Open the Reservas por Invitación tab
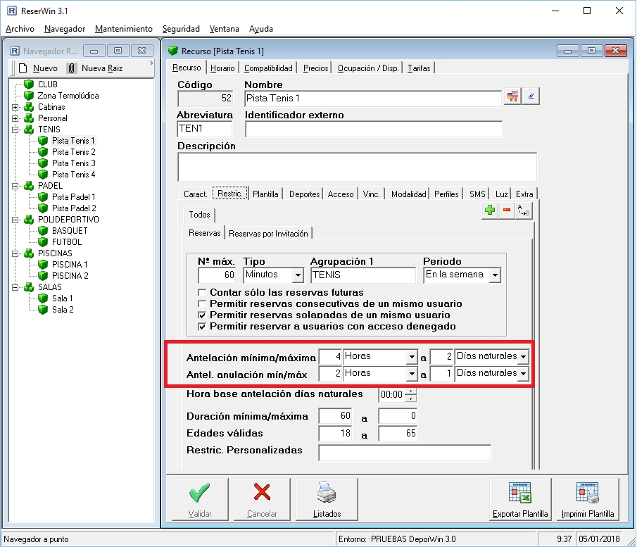Image resolution: width=637 pixels, height=547 pixels. [x=268, y=234]
